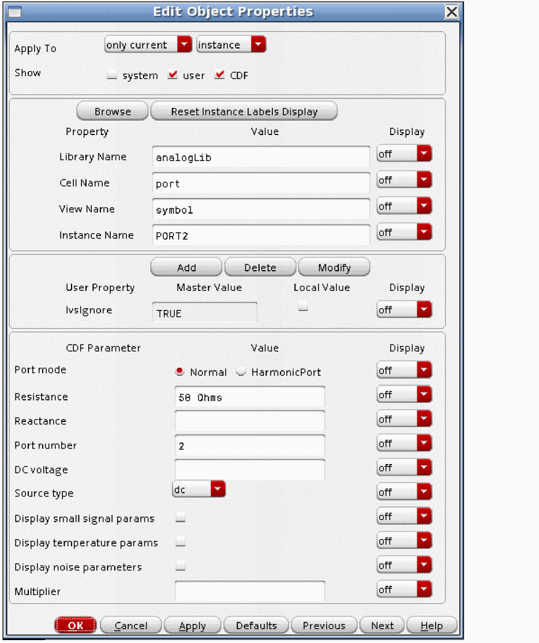Screen dimensions: 539x643
Task: Click the Instance Name text field
Action: coord(261,235)
